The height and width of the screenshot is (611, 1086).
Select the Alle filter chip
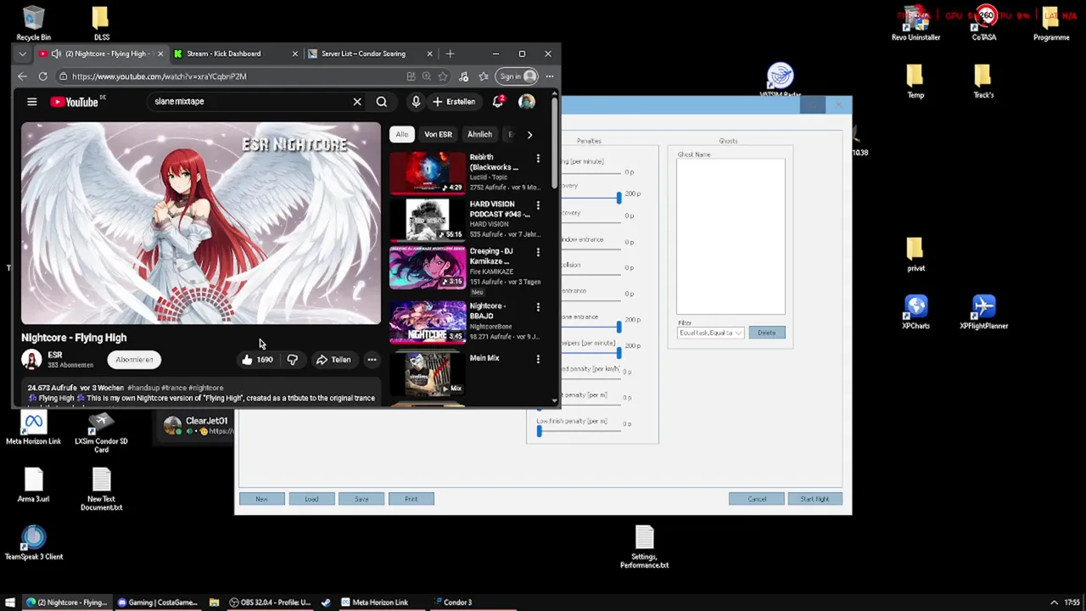click(x=401, y=134)
